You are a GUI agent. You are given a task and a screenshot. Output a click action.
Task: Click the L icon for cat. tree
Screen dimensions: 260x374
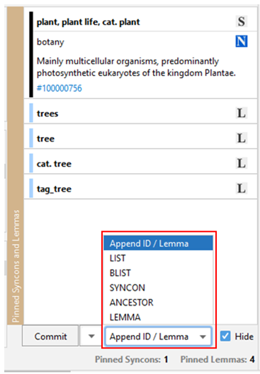241,163
